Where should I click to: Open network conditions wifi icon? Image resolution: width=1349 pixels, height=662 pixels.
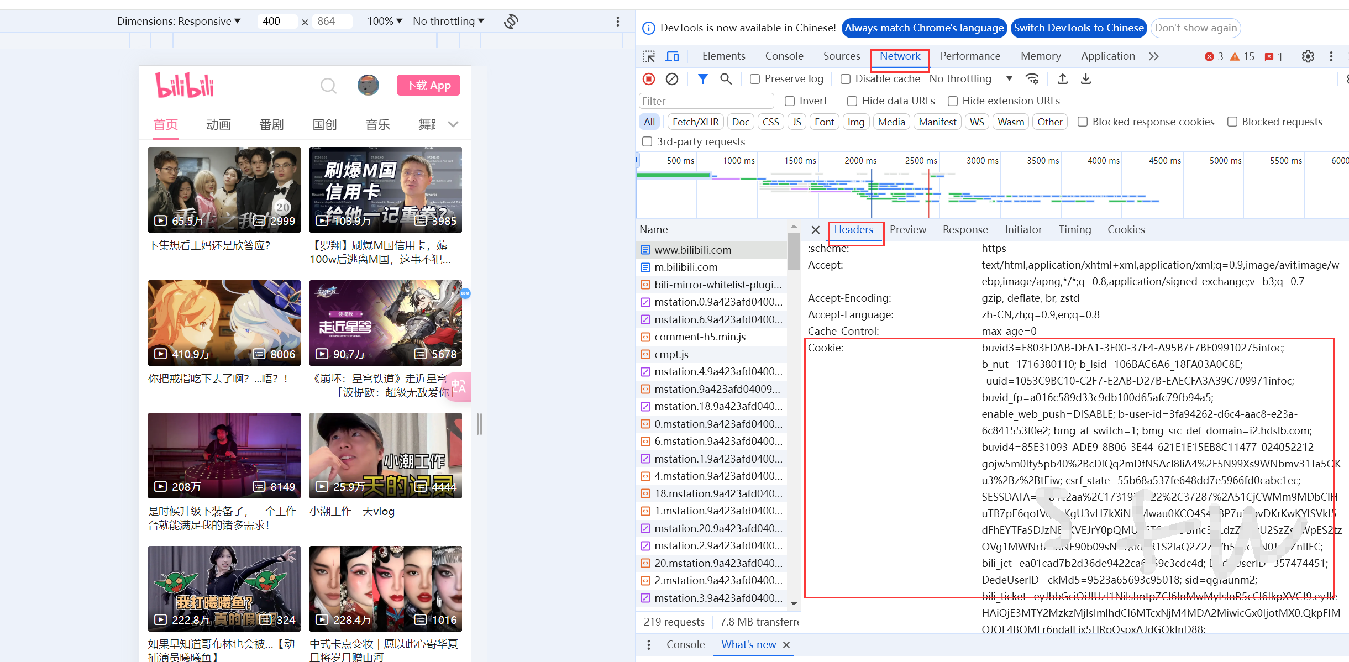(1032, 79)
